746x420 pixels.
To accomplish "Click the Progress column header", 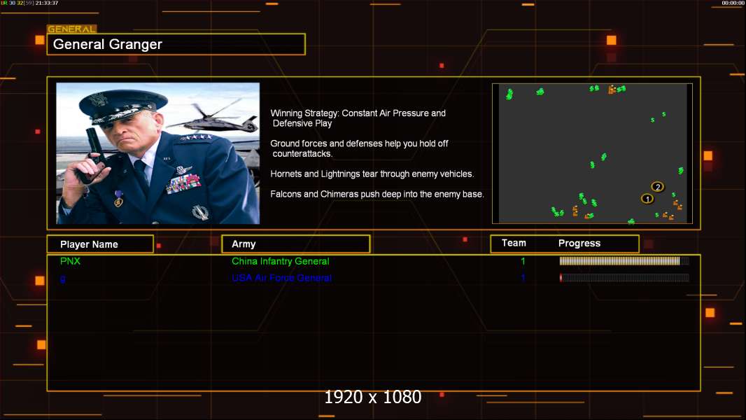I will [579, 243].
